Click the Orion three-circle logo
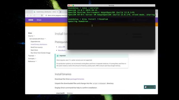The image size is (179, 100). [x=31, y=20]
